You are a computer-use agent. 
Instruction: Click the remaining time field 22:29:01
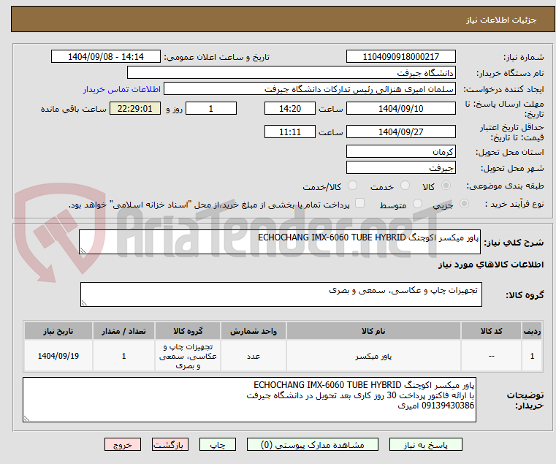[x=134, y=108]
